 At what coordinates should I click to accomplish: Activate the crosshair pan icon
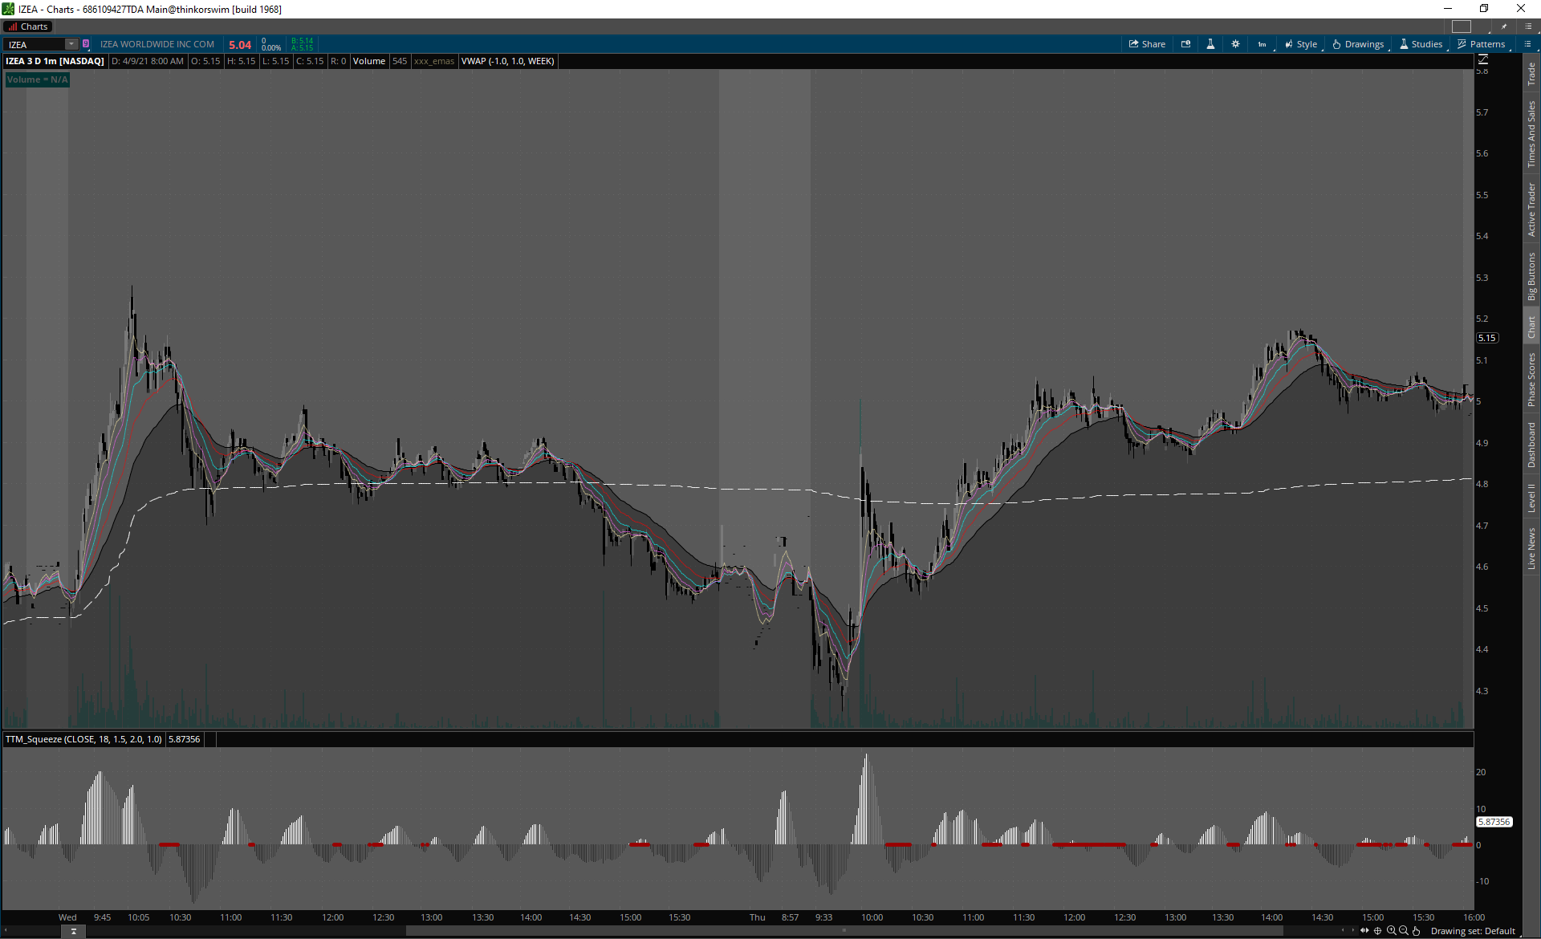(1378, 931)
